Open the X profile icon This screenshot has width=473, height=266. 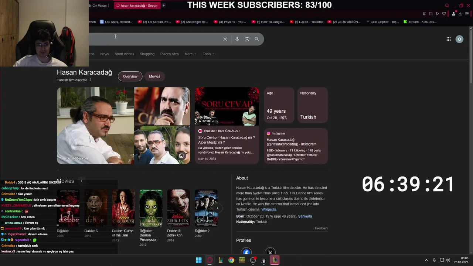coord(270,252)
